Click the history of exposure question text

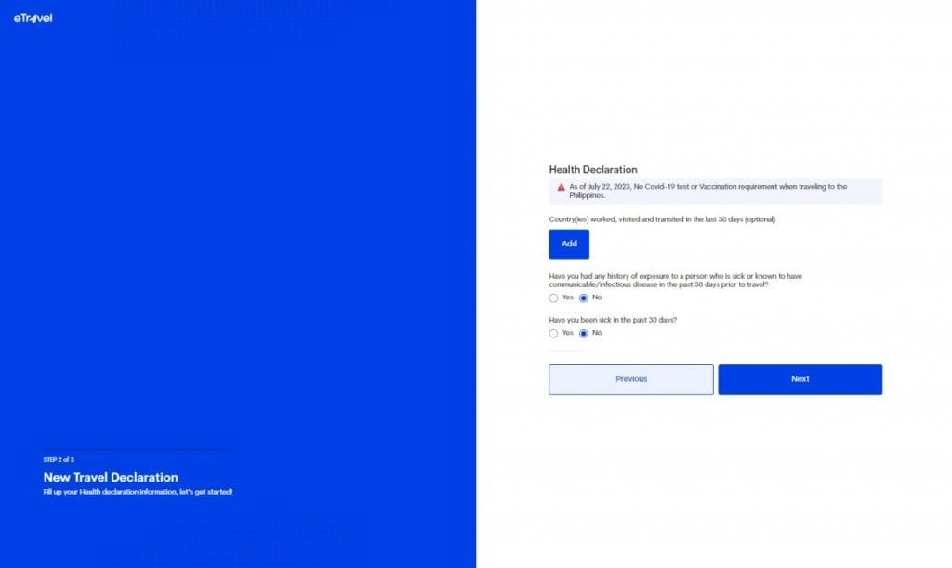(x=675, y=281)
